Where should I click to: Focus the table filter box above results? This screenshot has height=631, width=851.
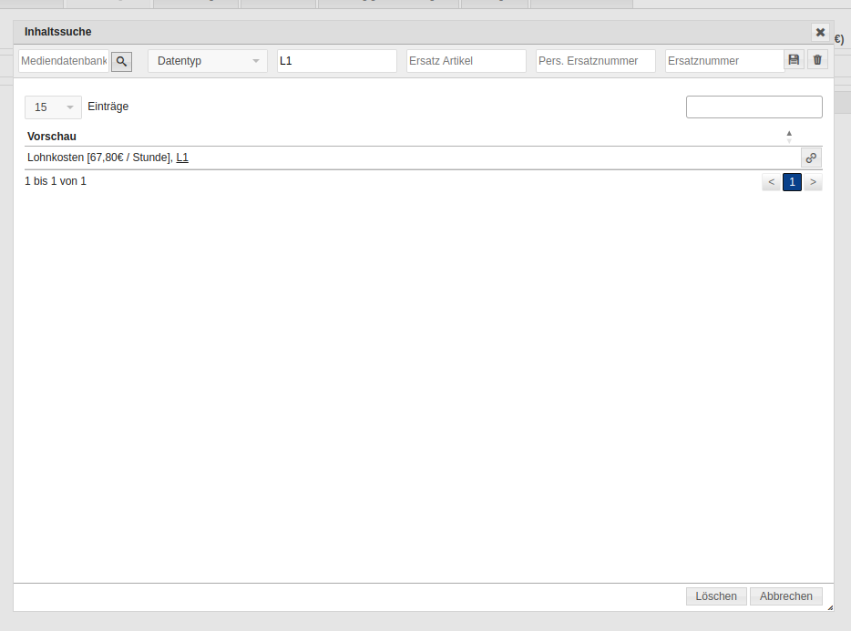click(x=754, y=107)
